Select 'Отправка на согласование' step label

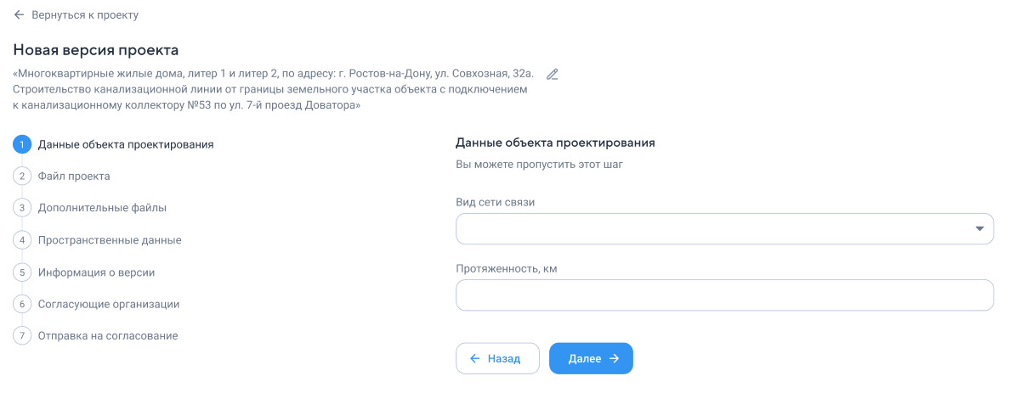click(107, 336)
